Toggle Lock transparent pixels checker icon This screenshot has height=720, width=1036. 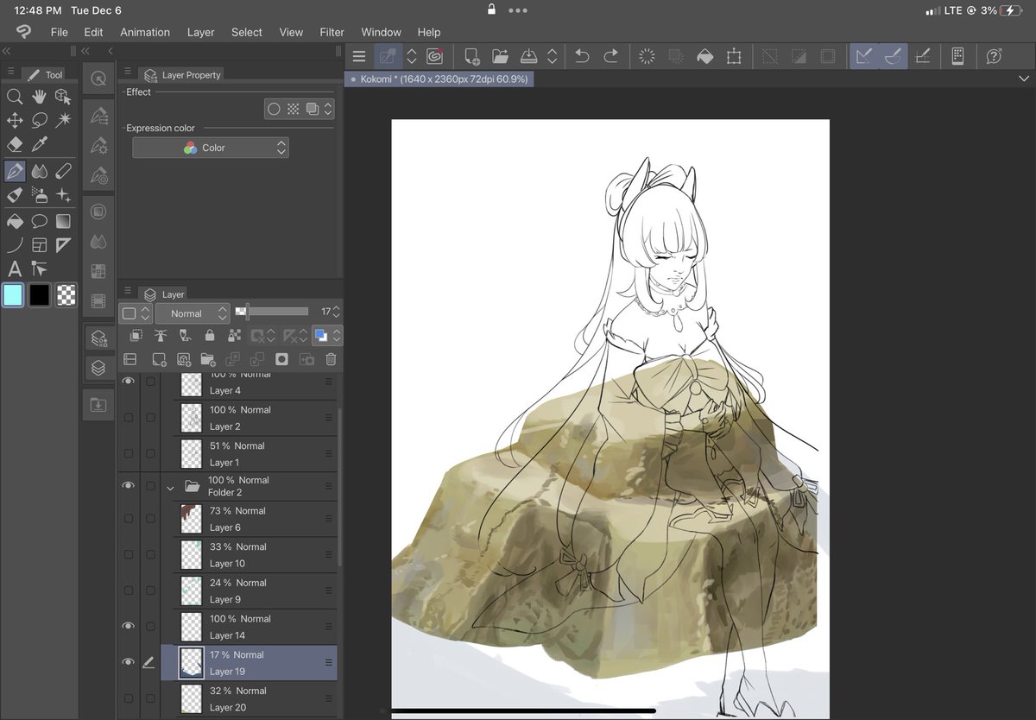234,336
